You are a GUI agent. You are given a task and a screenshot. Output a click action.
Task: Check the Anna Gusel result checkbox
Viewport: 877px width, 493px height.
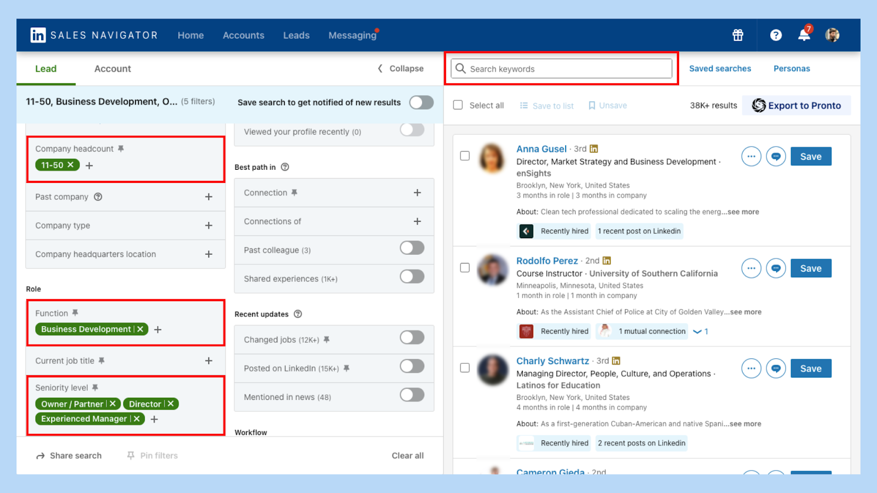(x=465, y=156)
